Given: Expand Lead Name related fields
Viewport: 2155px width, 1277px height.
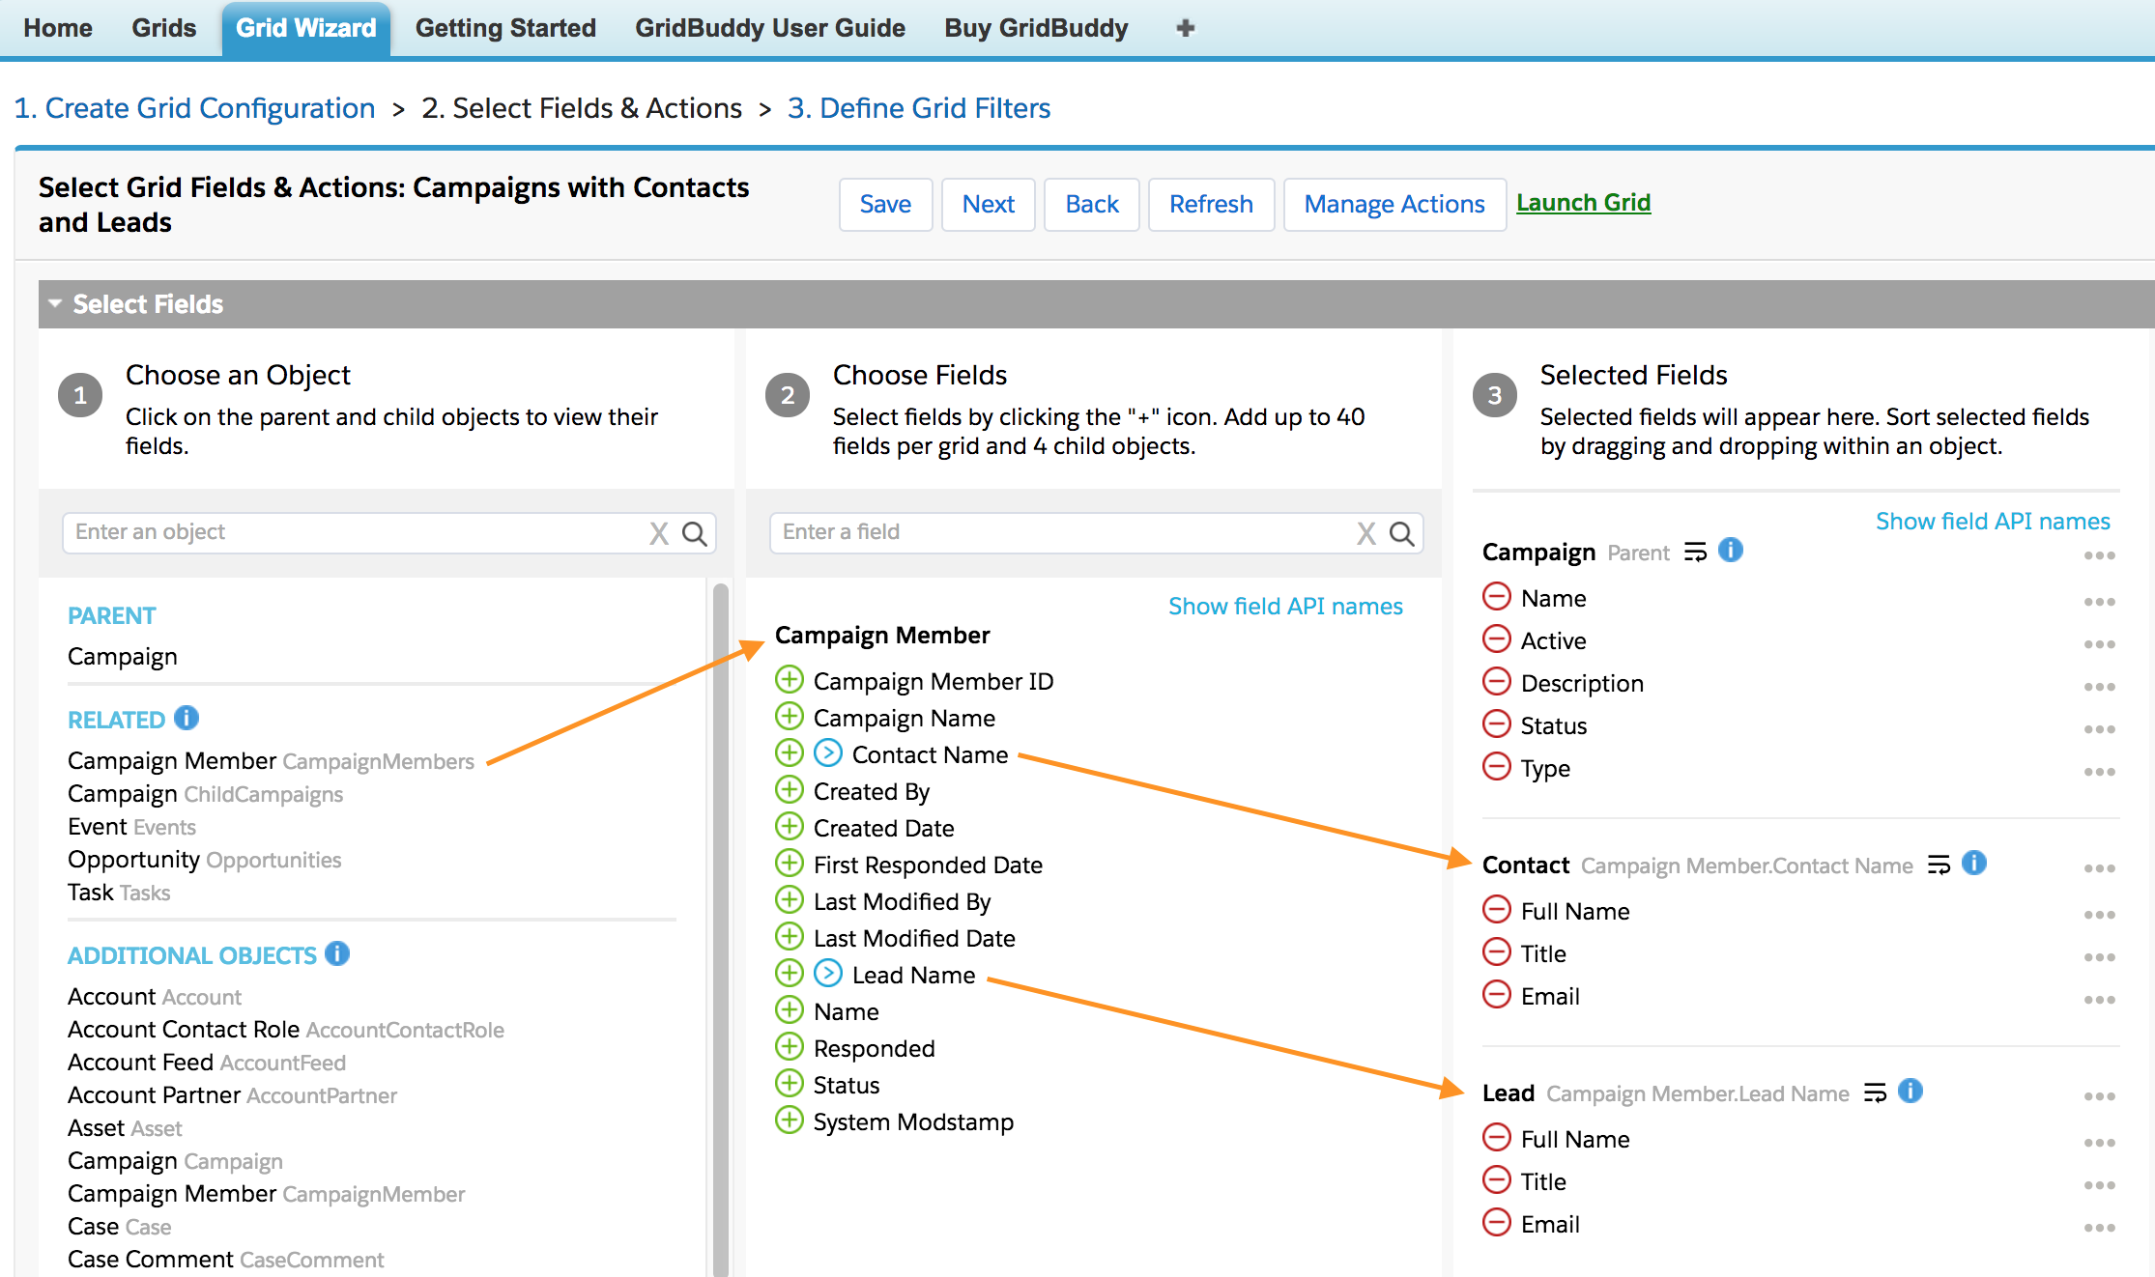Looking at the screenshot, I should 828,974.
